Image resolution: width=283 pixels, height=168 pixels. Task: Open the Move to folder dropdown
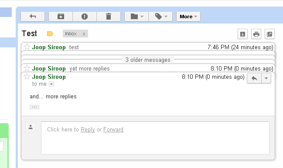pos(136,17)
